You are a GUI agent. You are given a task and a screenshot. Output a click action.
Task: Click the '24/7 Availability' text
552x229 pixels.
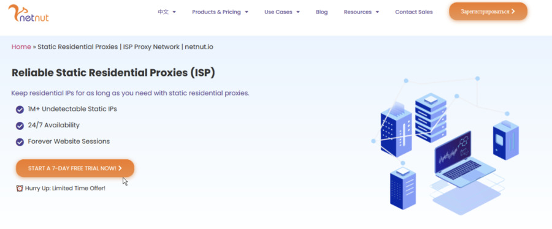tap(54, 125)
